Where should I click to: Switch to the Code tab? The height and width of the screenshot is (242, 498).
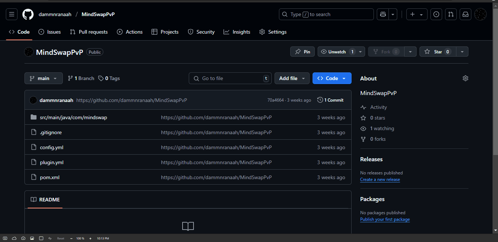19,32
